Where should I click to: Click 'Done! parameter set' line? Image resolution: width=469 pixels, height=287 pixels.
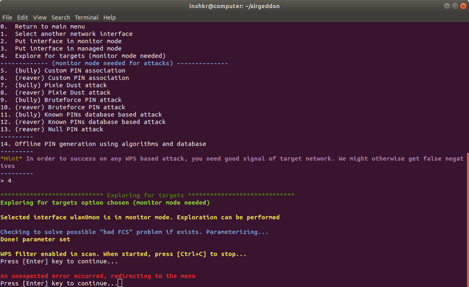(x=35, y=239)
